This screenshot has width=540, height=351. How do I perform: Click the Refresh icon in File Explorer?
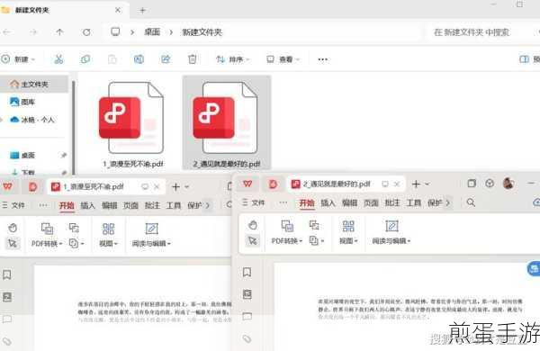(x=86, y=32)
